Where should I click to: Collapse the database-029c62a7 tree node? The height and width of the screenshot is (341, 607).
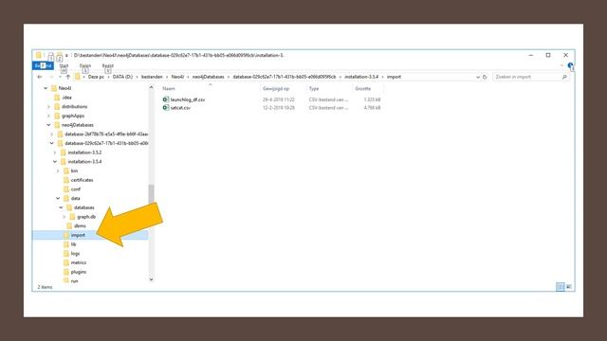(52, 143)
